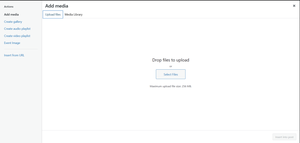Select the Event Image action
This screenshot has width=300, height=143.
(12, 43)
